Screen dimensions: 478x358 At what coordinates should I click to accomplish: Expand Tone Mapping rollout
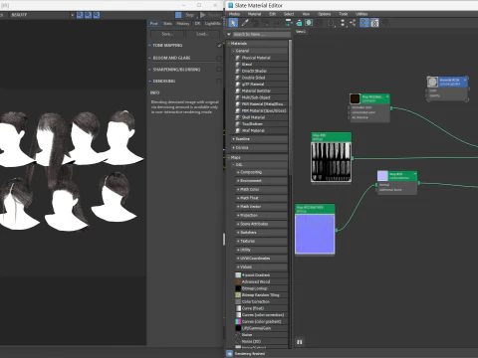click(x=150, y=45)
